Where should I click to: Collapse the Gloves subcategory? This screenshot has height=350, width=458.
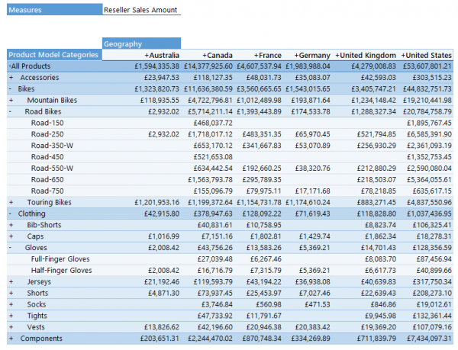[x=11, y=248]
